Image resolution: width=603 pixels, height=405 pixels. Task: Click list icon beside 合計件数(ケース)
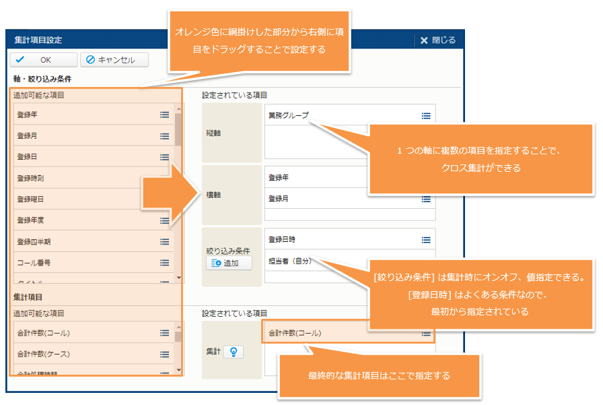point(164,354)
